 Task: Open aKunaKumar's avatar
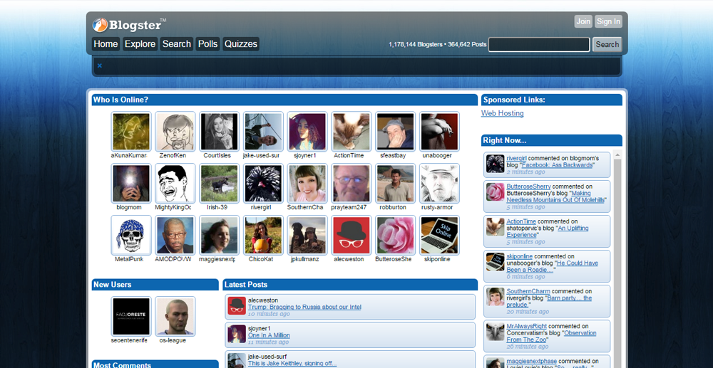(x=131, y=132)
